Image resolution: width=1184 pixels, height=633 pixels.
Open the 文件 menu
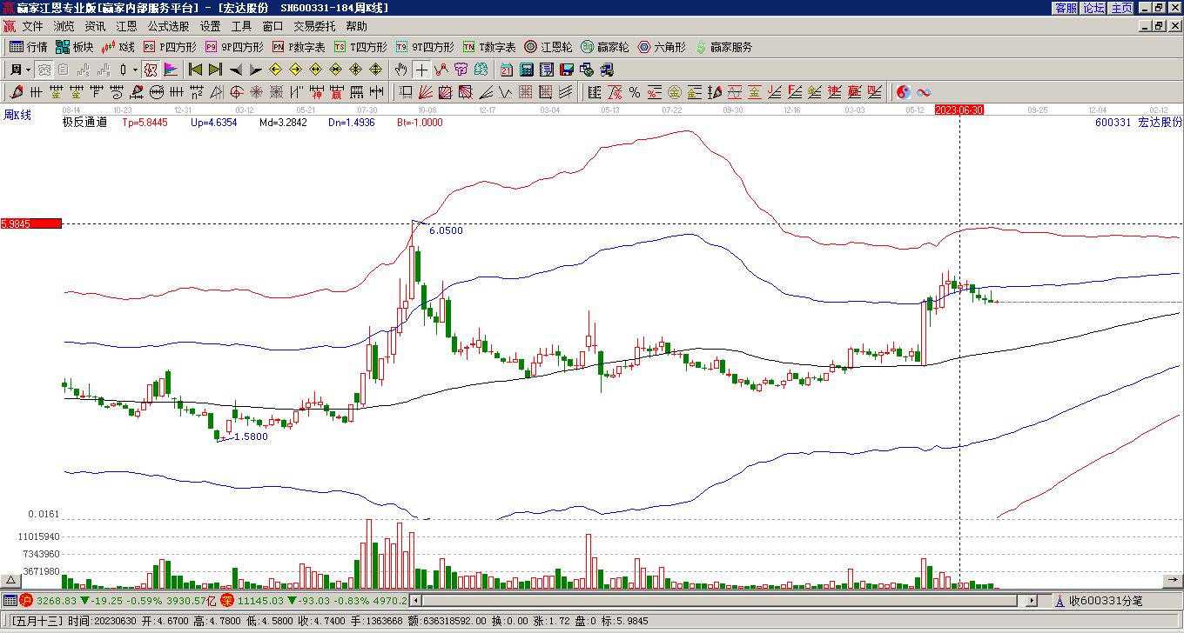pos(32,26)
